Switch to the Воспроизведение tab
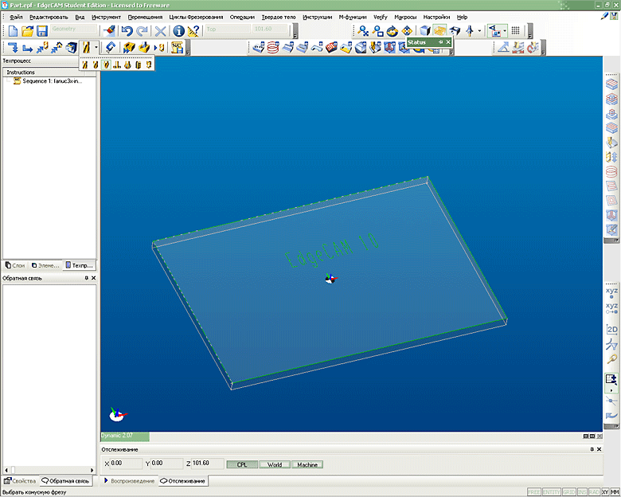Screen dimensions: 621x497 [128, 481]
